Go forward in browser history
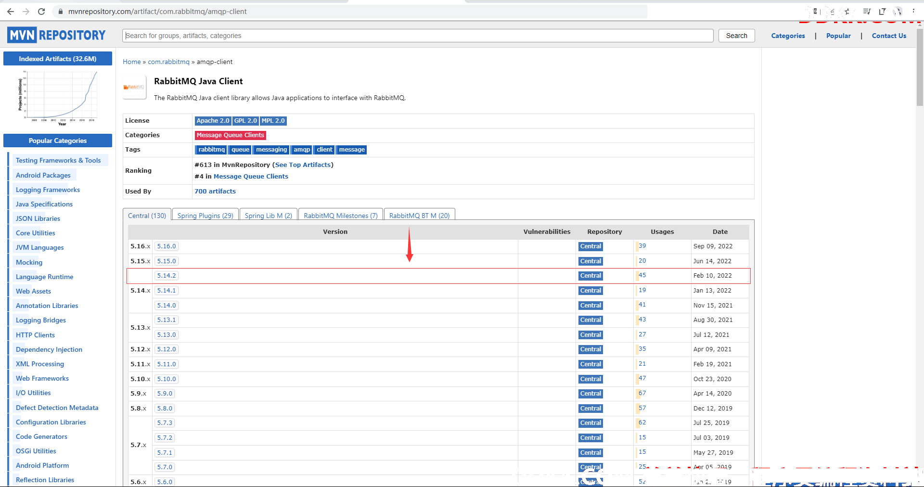 (26, 12)
